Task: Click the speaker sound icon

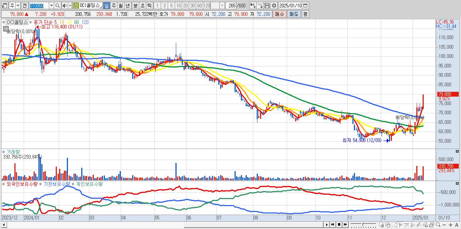Action: pyautogui.click(x=64, y=6)
